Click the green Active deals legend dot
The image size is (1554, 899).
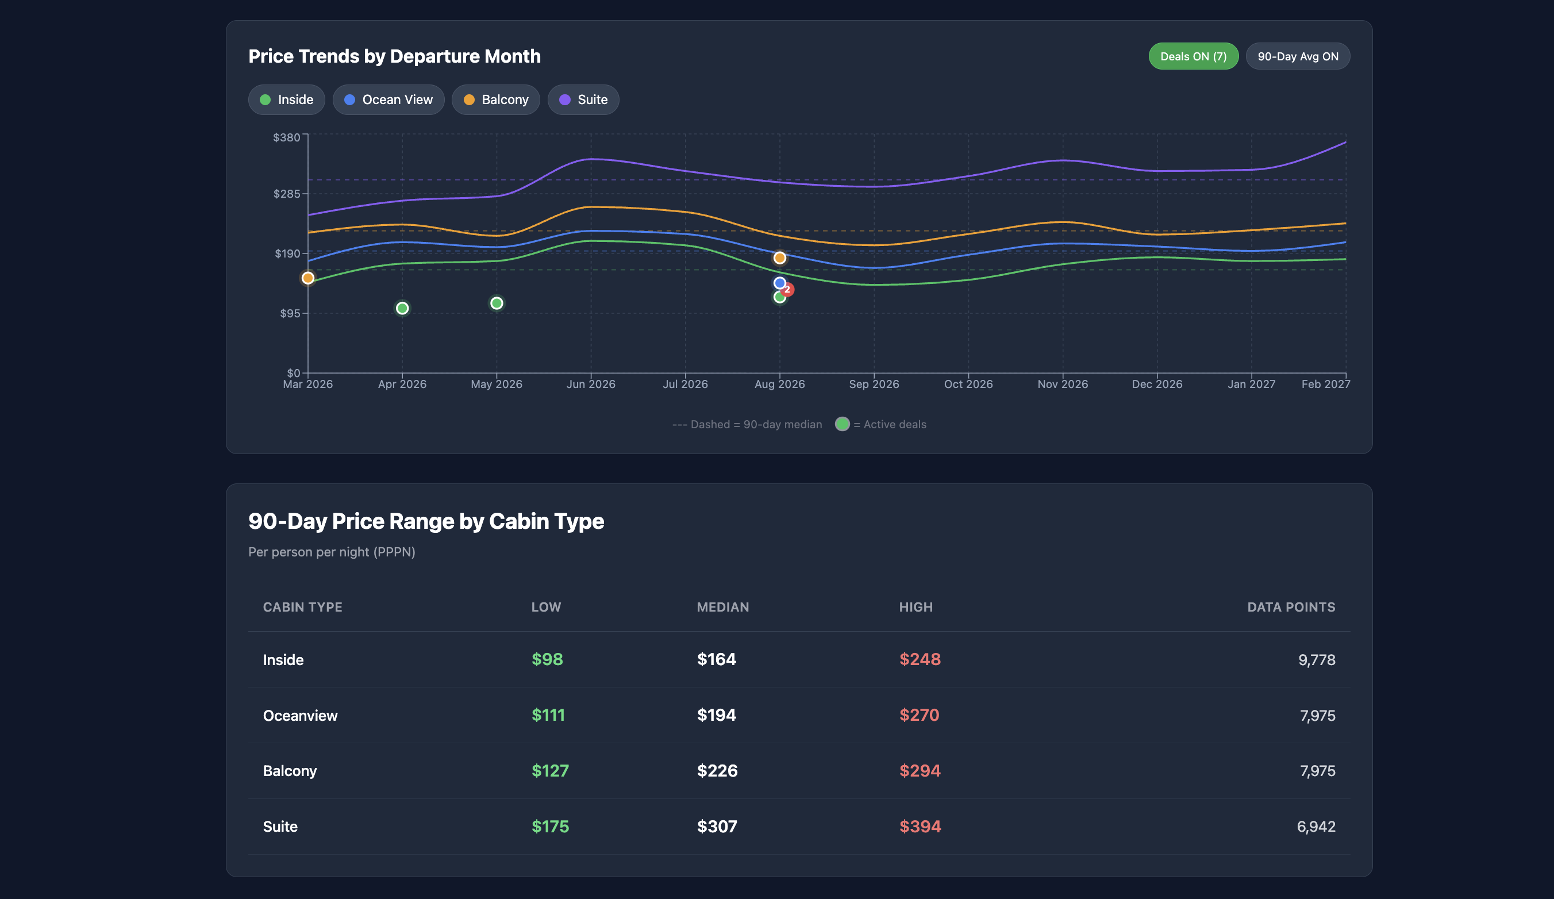[x=842, y=424]
